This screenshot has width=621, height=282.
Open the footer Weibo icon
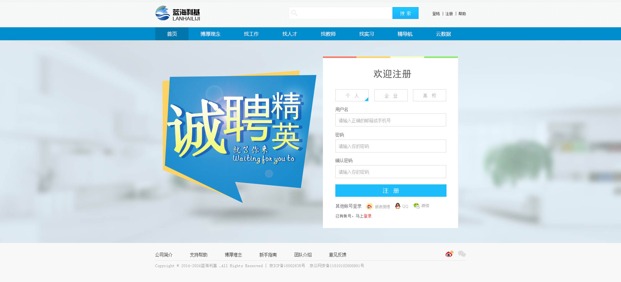[449, 254]
